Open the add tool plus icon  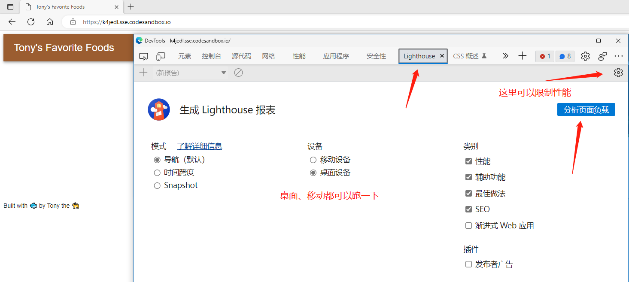(x=522, y=56)
